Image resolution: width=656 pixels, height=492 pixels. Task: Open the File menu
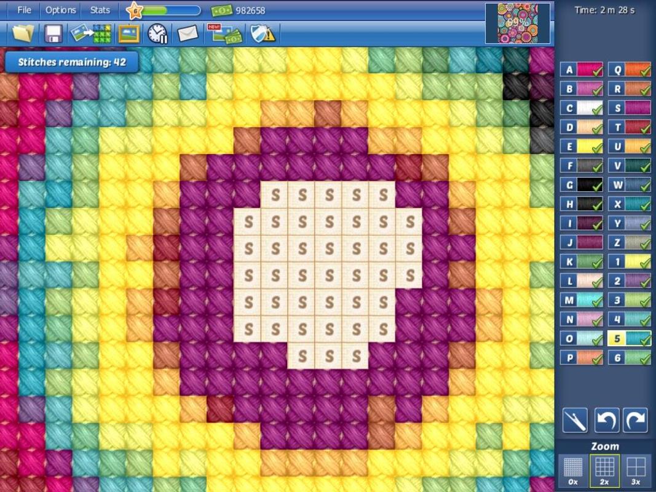click(24, 10)
